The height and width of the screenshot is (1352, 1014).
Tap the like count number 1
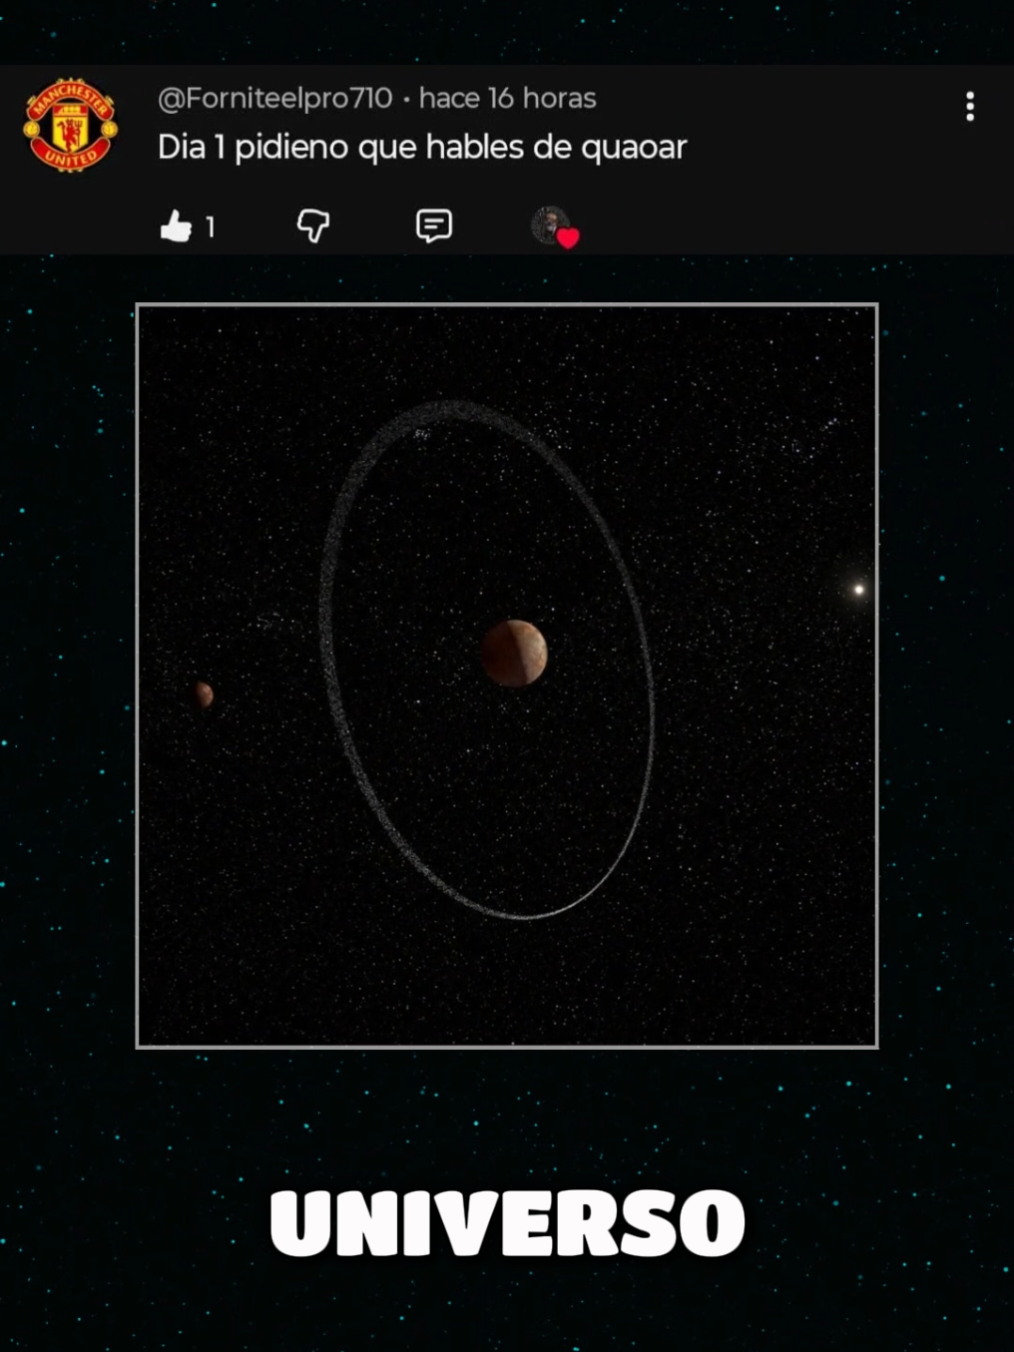click(x=211, y=227)
